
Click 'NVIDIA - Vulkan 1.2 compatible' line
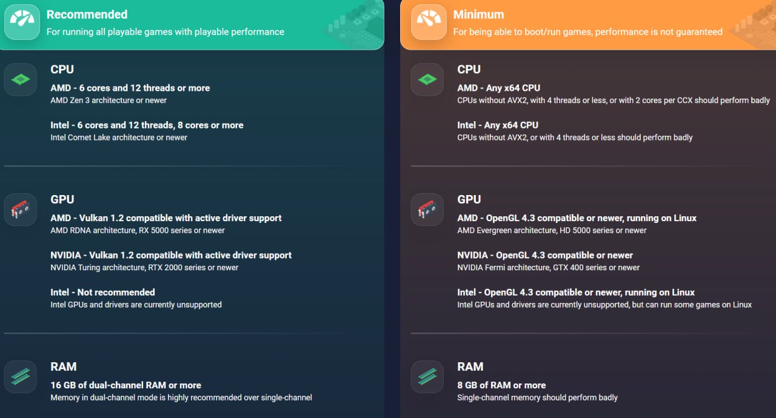171,255
